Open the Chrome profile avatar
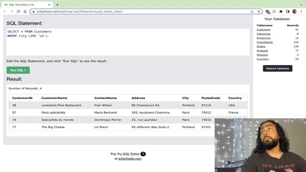This screenshot has width=306, height=172. tap(295, 11)
